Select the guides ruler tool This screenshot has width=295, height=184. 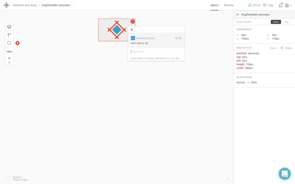click(9, 35)
